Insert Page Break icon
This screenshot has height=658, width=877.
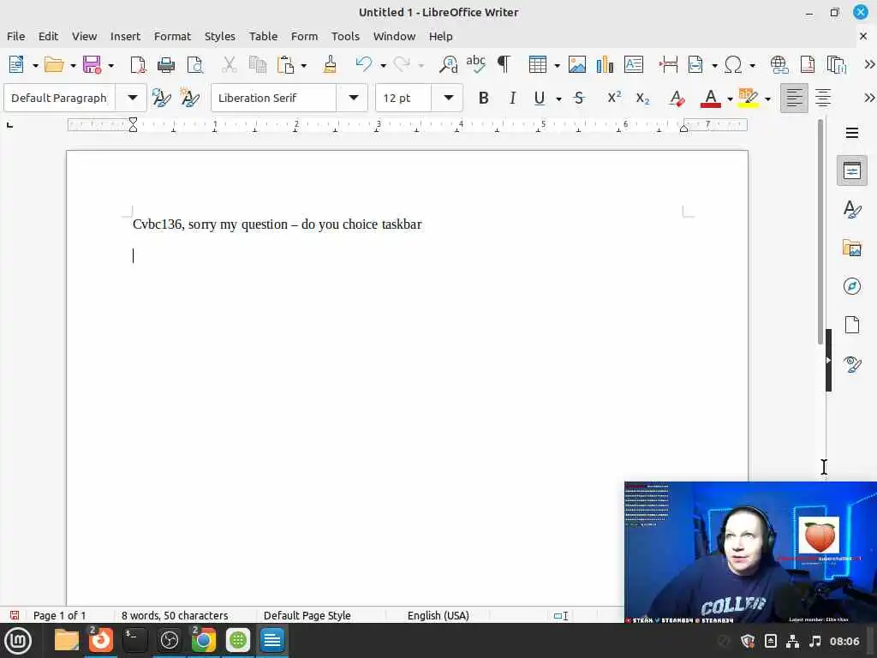[668, 65]
